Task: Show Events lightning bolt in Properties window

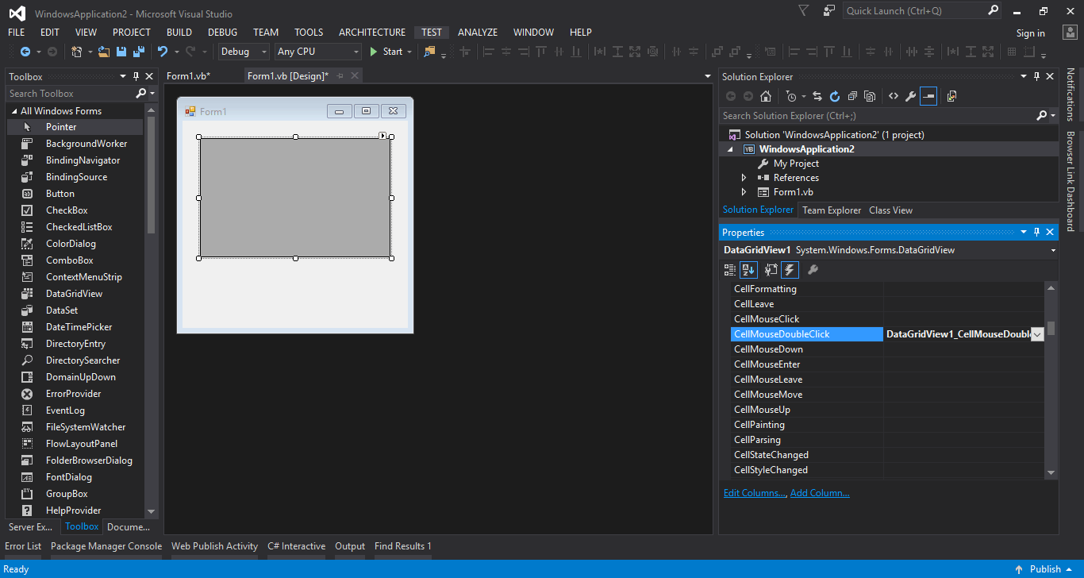Action: point(790,270)
